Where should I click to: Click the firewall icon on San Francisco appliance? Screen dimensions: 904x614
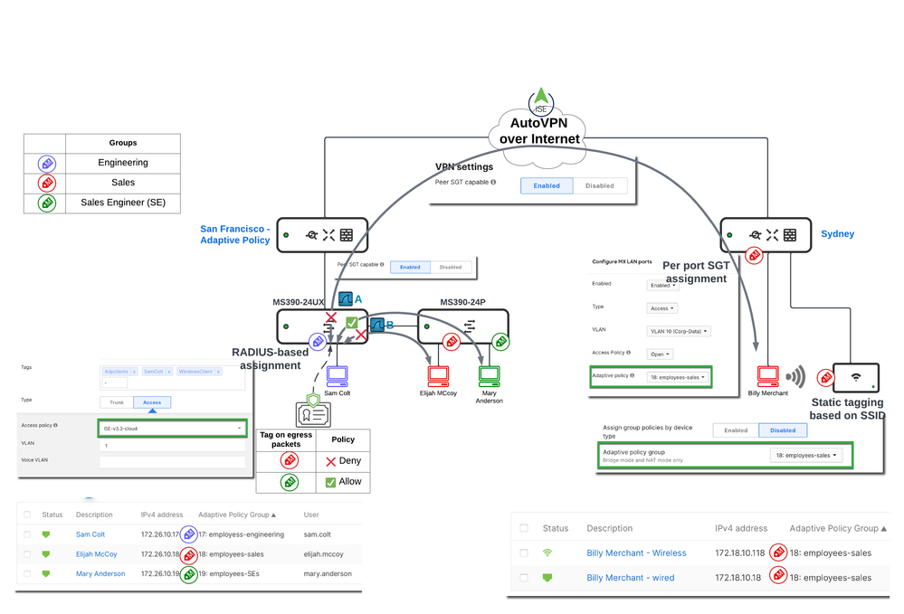[347, 235]
